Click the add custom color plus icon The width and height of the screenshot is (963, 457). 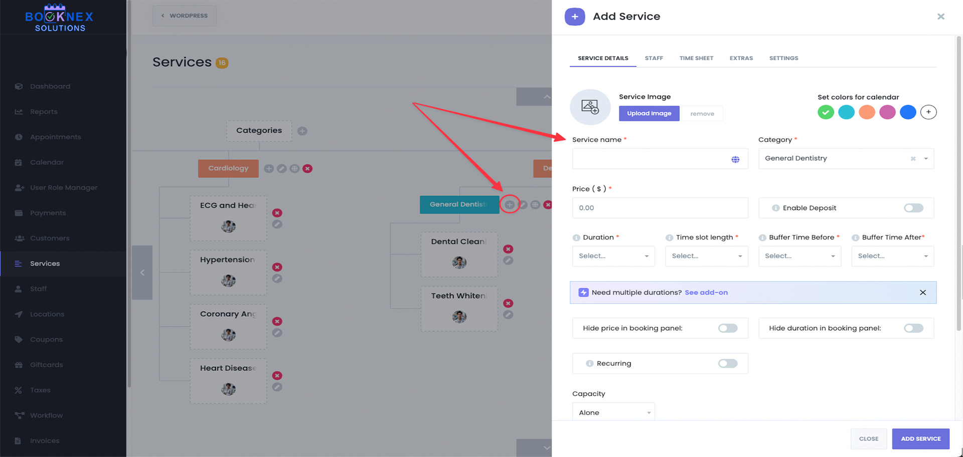(x=928, y=112)
